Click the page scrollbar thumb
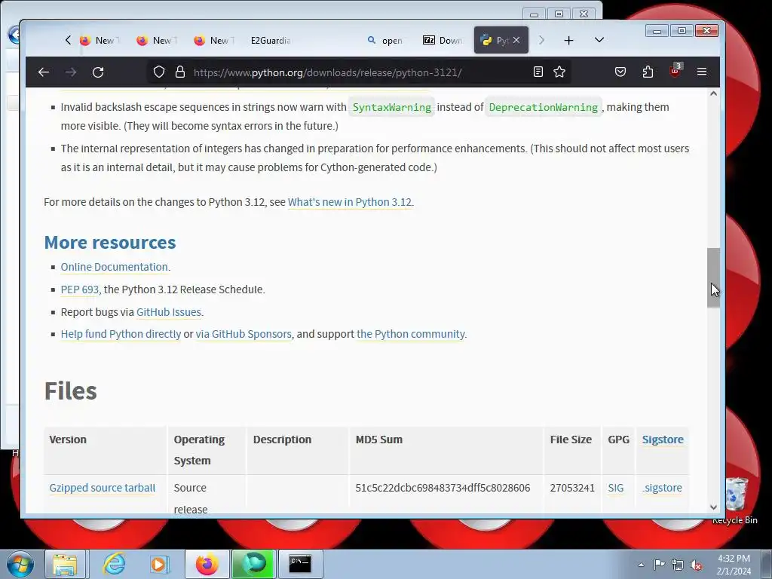Viewport: 772px width, 579px height. click(713, 277)
